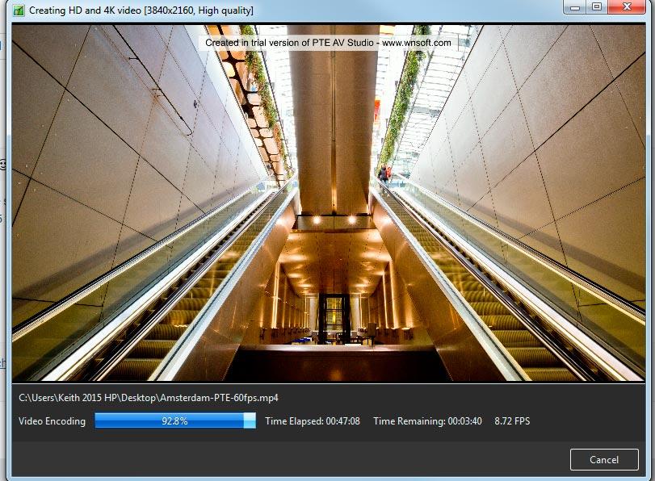Close the Creating HD and 4K video window

(x=627, y=7)
